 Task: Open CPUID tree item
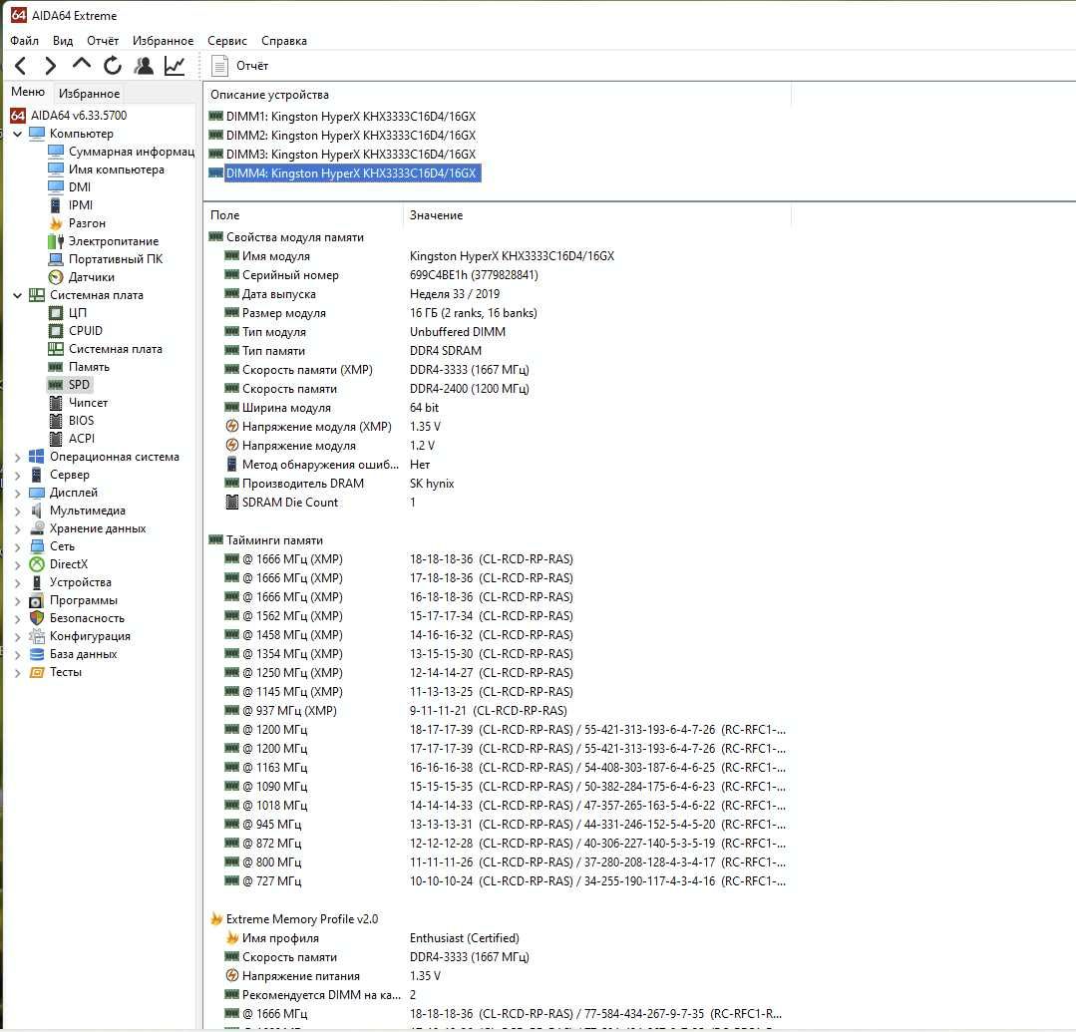pos(85,331)
